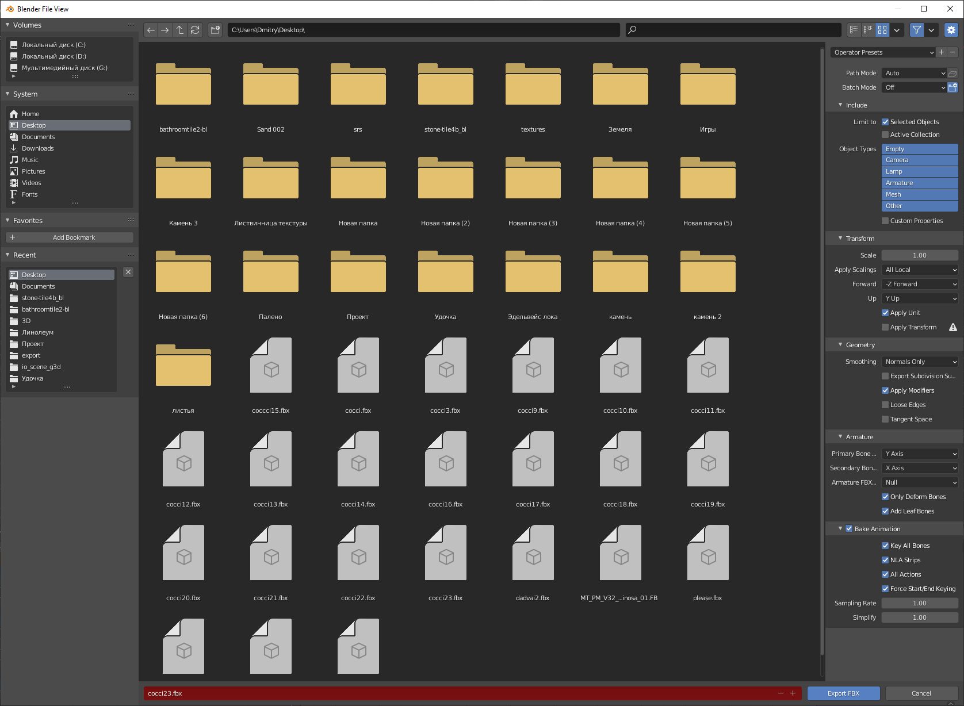
Task: Open Downloads in System list
Action: point(69,148)
